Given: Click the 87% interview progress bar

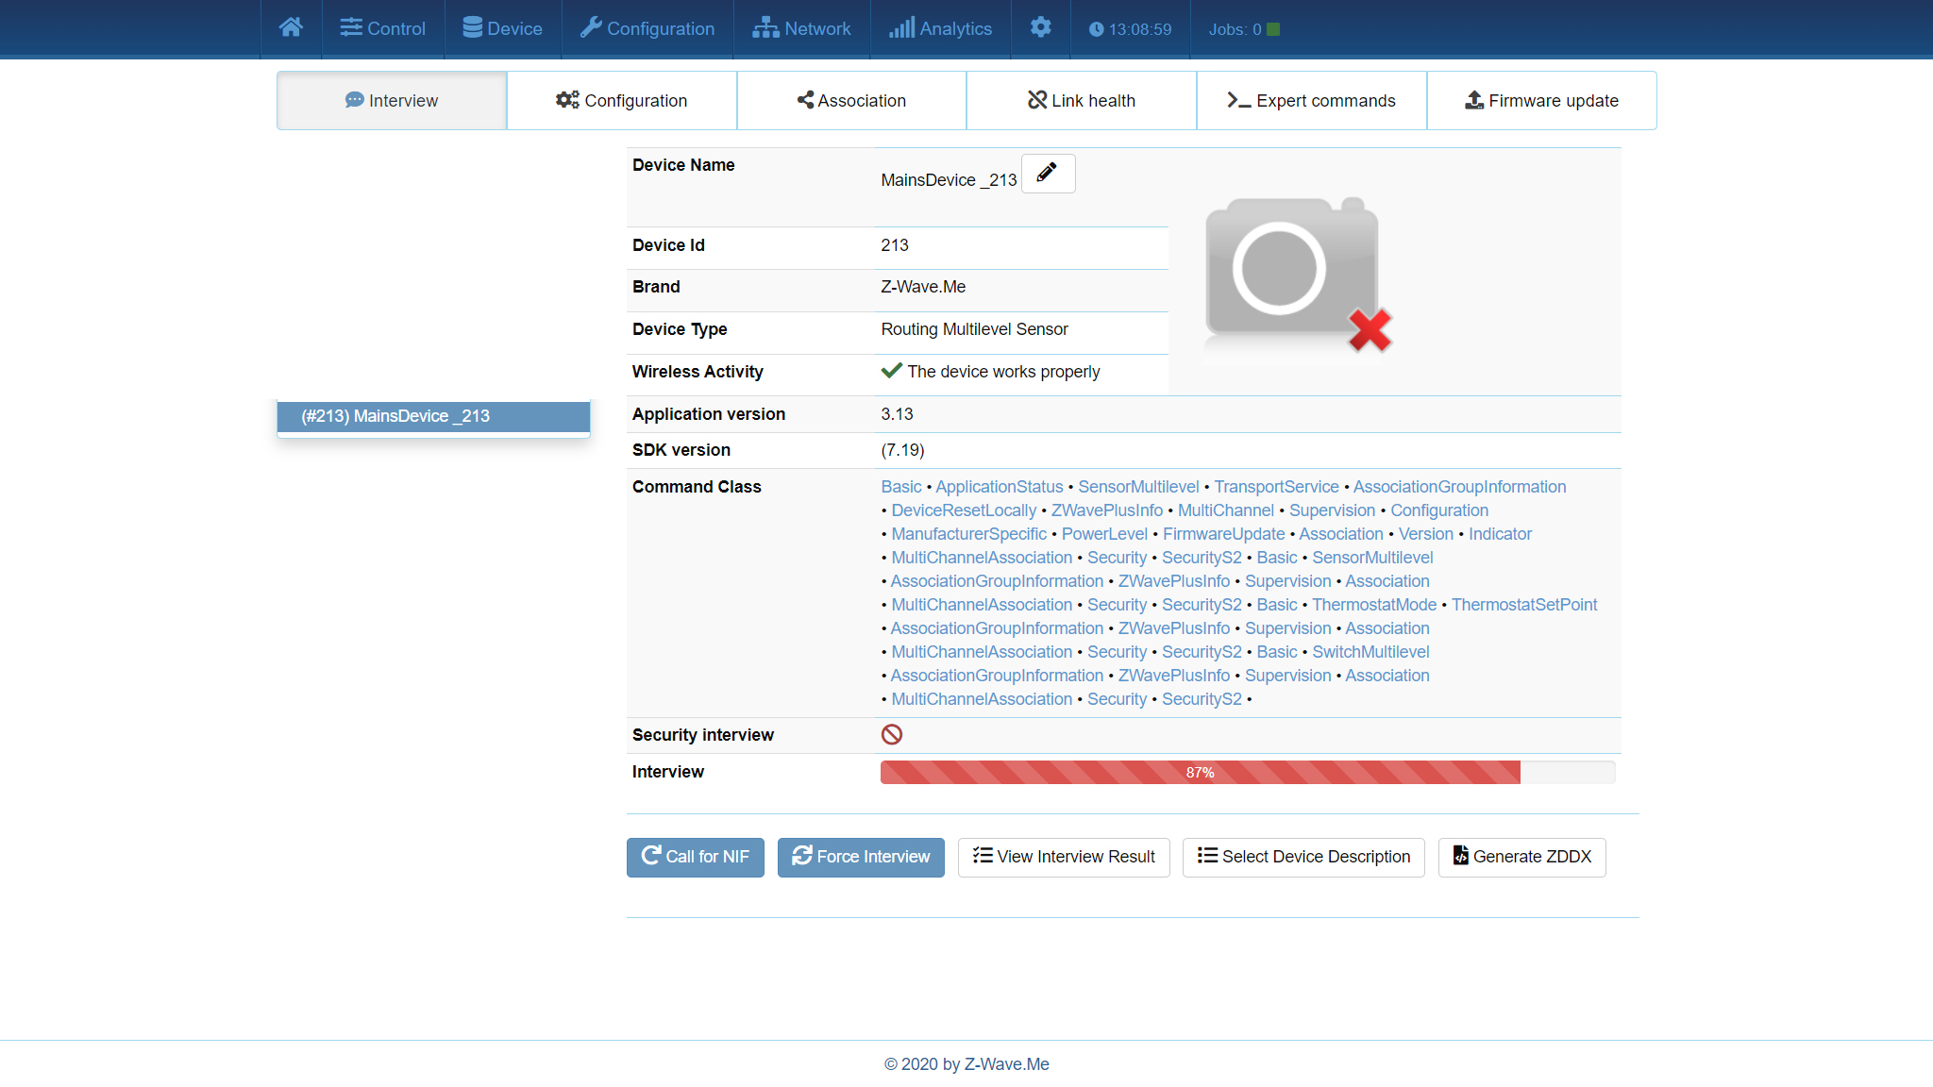Looking at the screenshot, I should click(x=1200, y=773).
